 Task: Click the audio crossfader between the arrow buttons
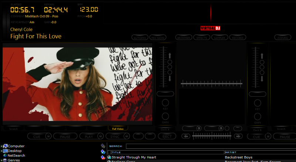click(x=212, y=136)
